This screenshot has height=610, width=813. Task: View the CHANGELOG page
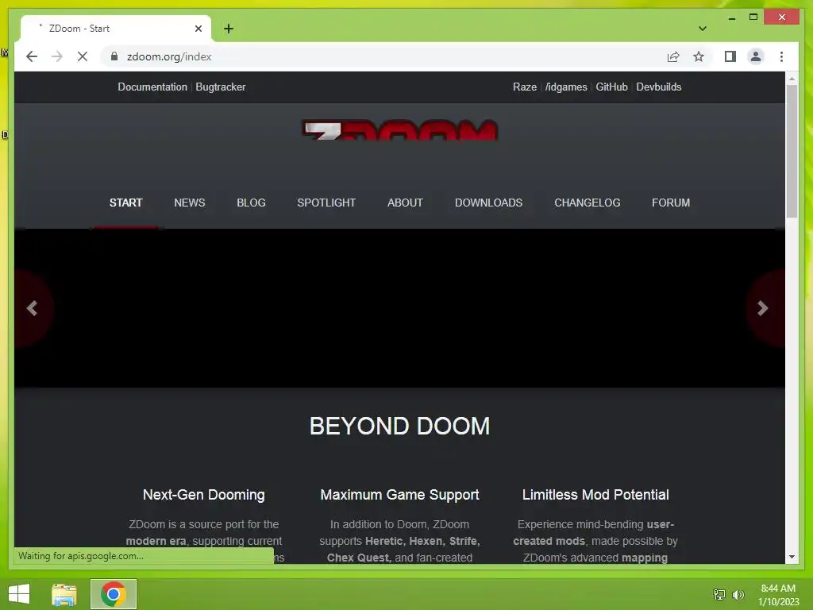(587, 203)
